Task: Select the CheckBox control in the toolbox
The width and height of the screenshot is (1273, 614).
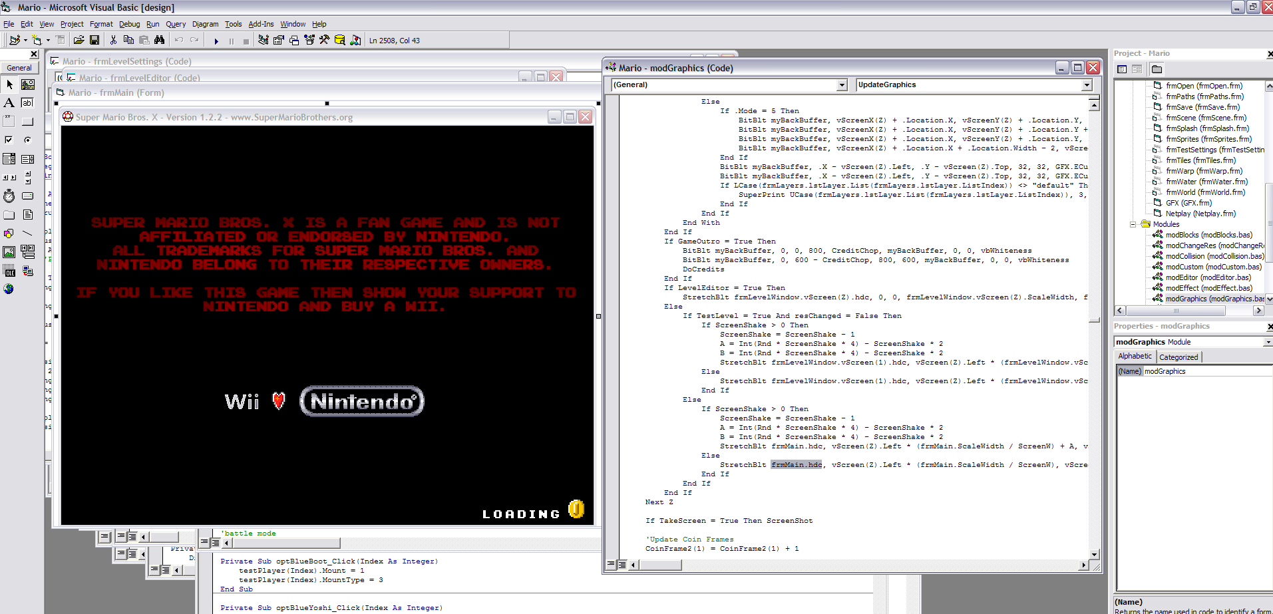Action: (x=9, y=140)
